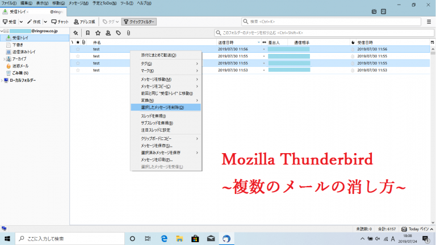Click the tags filter icon in quick filter bar

118,33
